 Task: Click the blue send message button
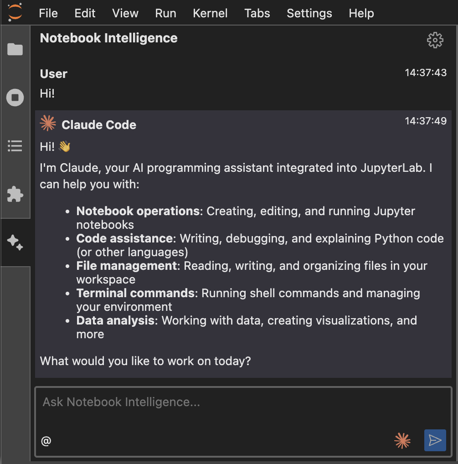pyautogui.click(x=435, y=440)
